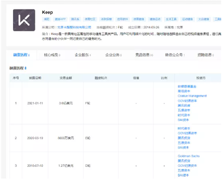Viewport: 224px width, 183px height.
Task: Open the 核心成员 tab
Action: [x=52, y=55]
